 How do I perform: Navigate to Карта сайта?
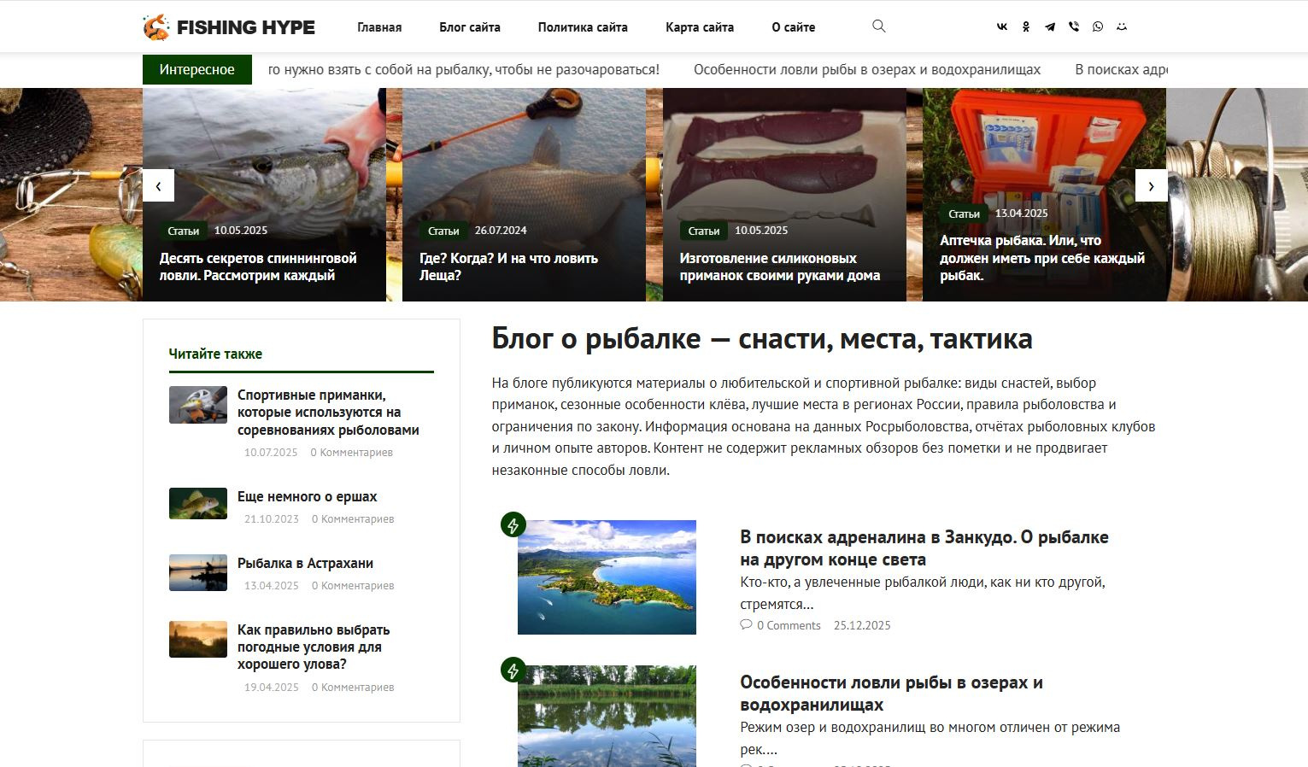coord(700,27)
